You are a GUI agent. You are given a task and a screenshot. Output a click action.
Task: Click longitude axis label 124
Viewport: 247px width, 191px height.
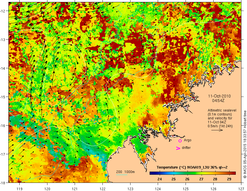[158, 188]
